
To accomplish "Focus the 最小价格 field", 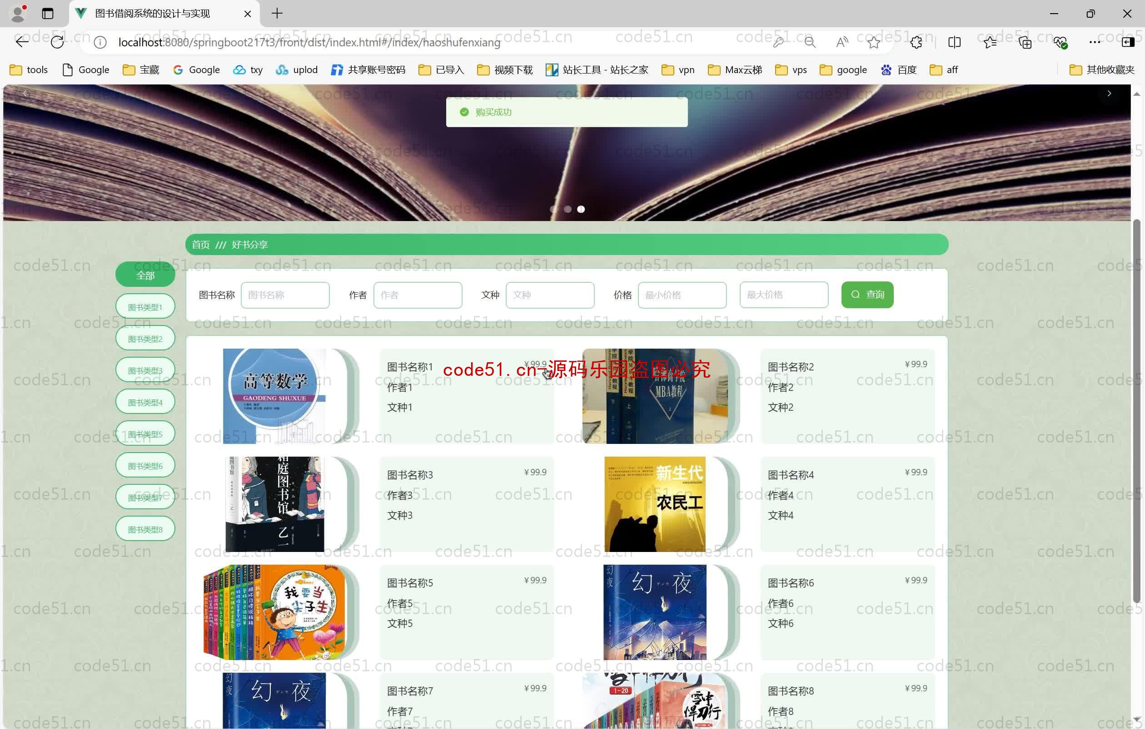I will [682, 295].
